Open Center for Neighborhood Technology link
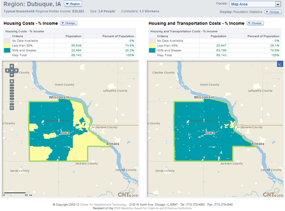The height and width of the screenshot is (211, 285). pyautogui.click(x=103, y=205)
